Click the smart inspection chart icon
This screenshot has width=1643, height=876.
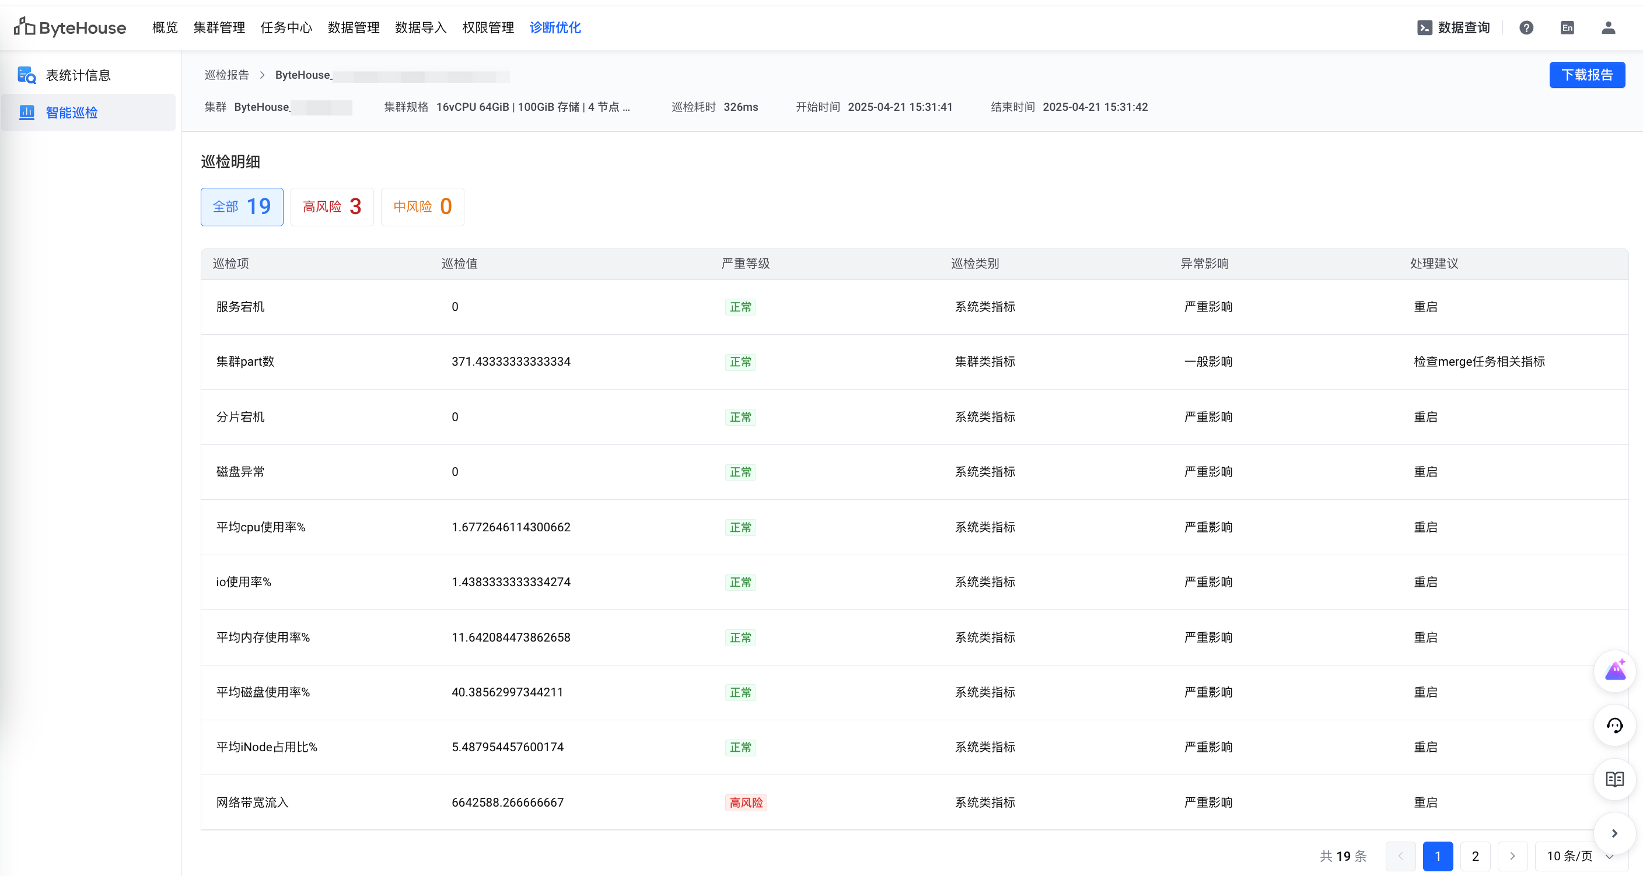coord(27,112)
